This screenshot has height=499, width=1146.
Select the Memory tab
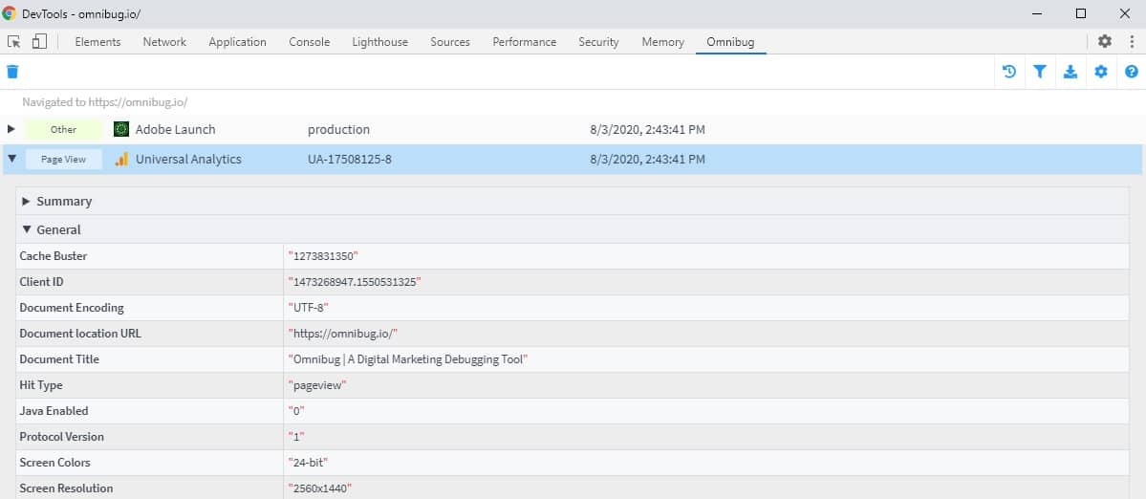(x=663, y=42)
